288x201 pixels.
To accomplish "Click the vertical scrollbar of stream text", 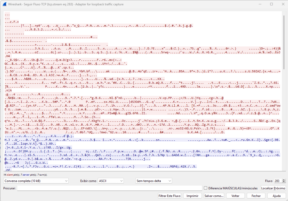I will (x=284, y=42).
